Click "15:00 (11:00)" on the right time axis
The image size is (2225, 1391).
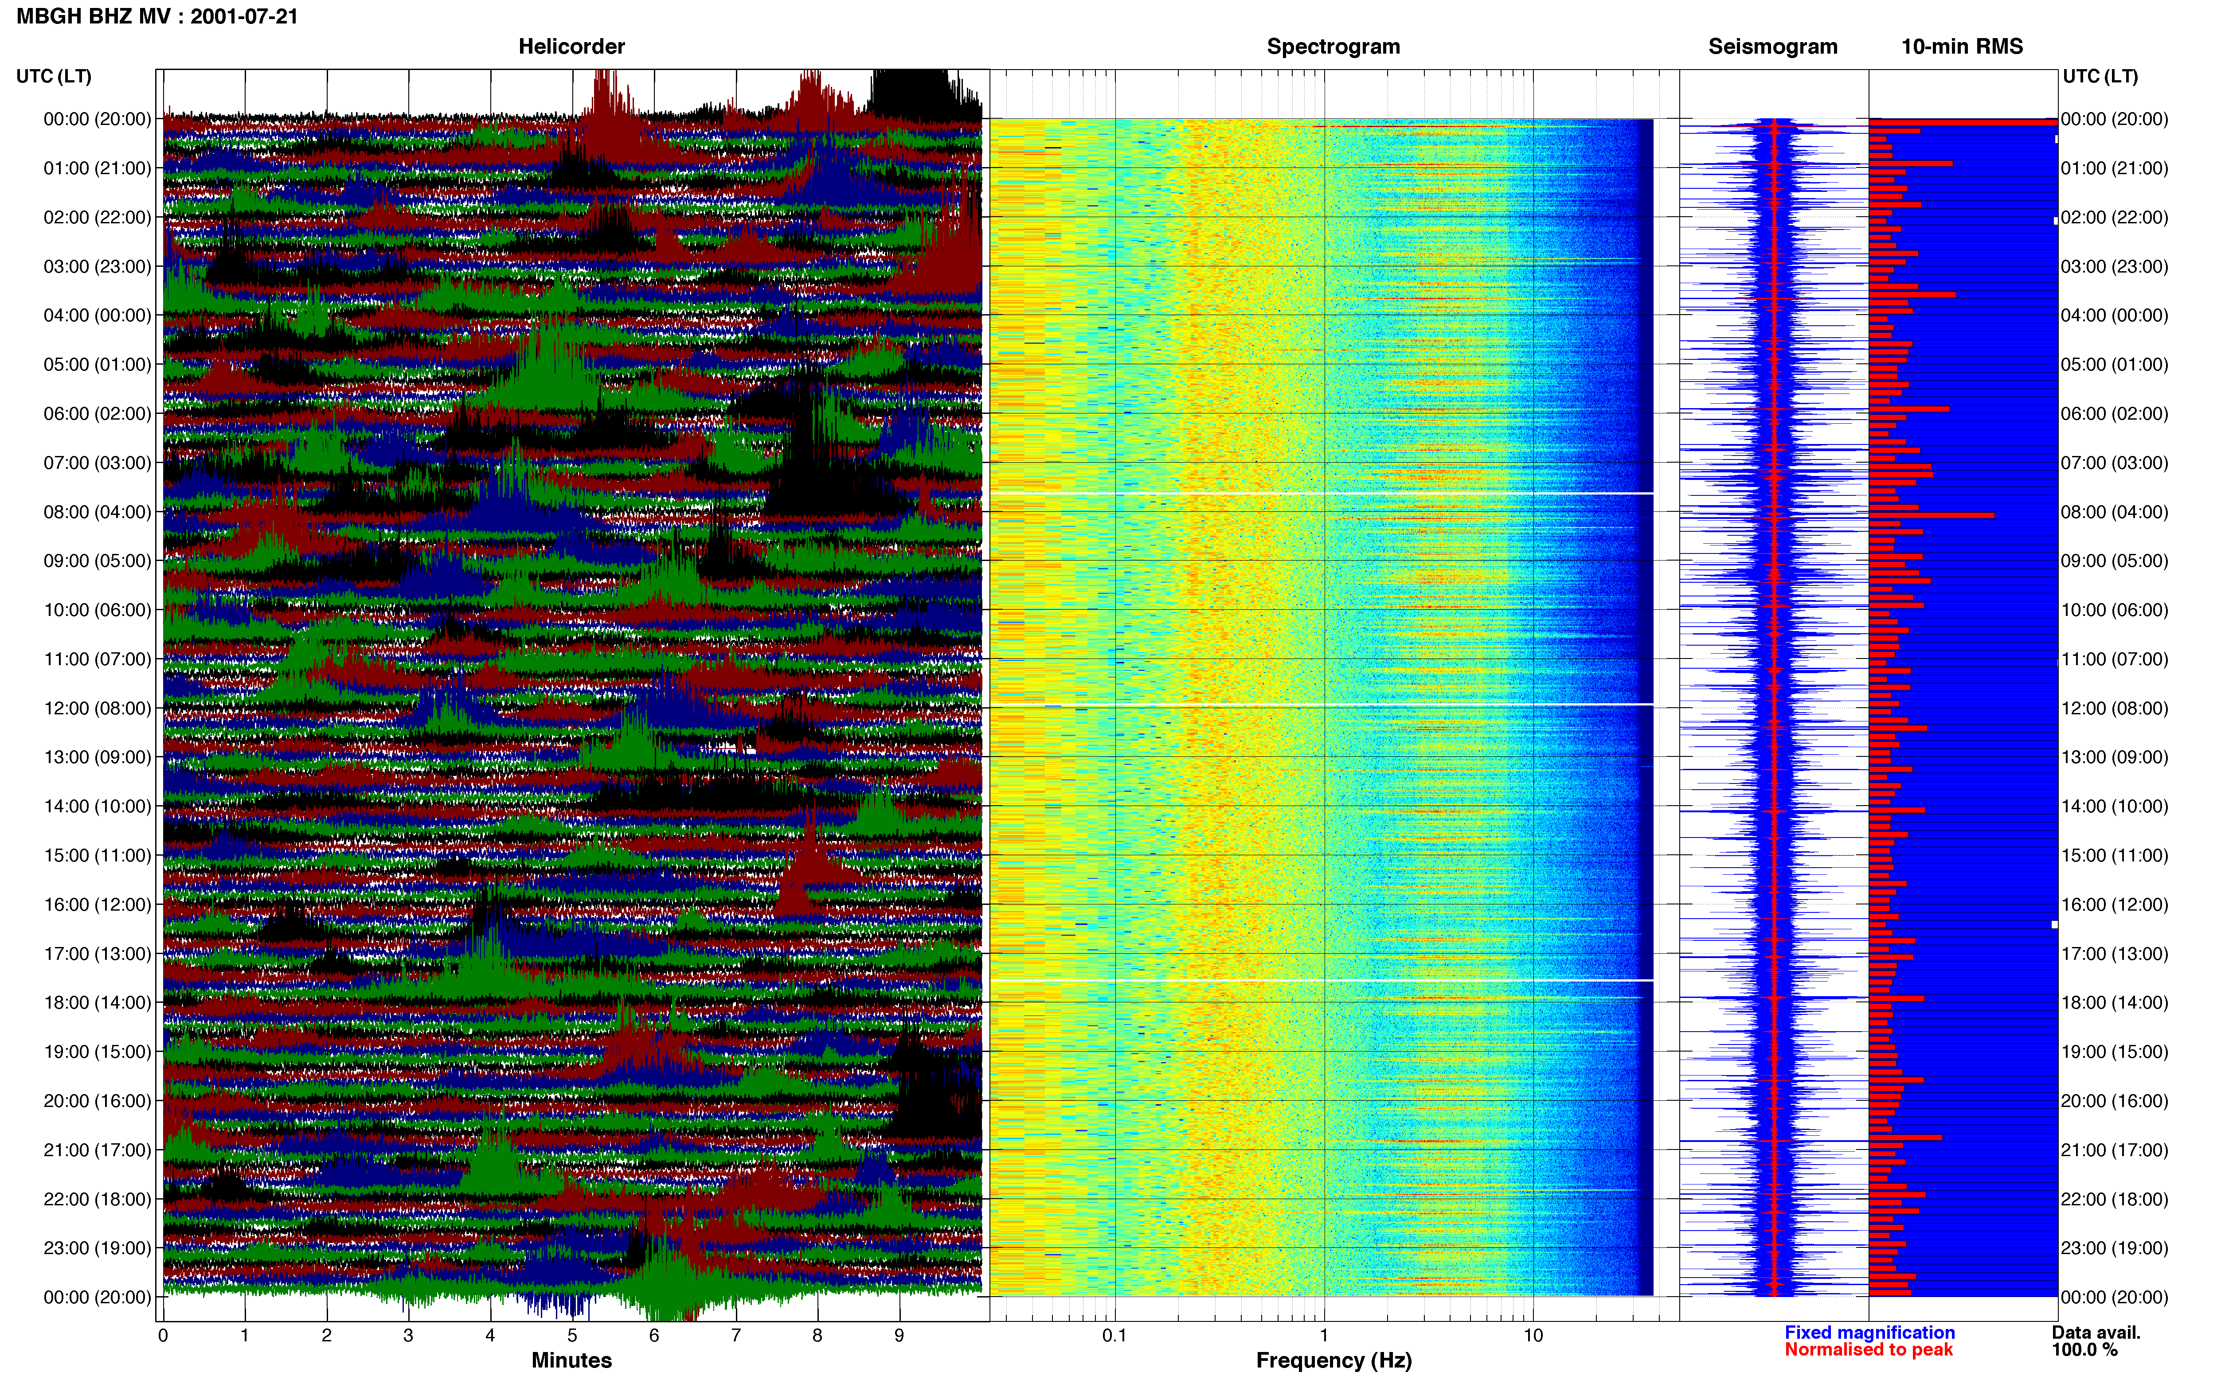click(2115, 856)
